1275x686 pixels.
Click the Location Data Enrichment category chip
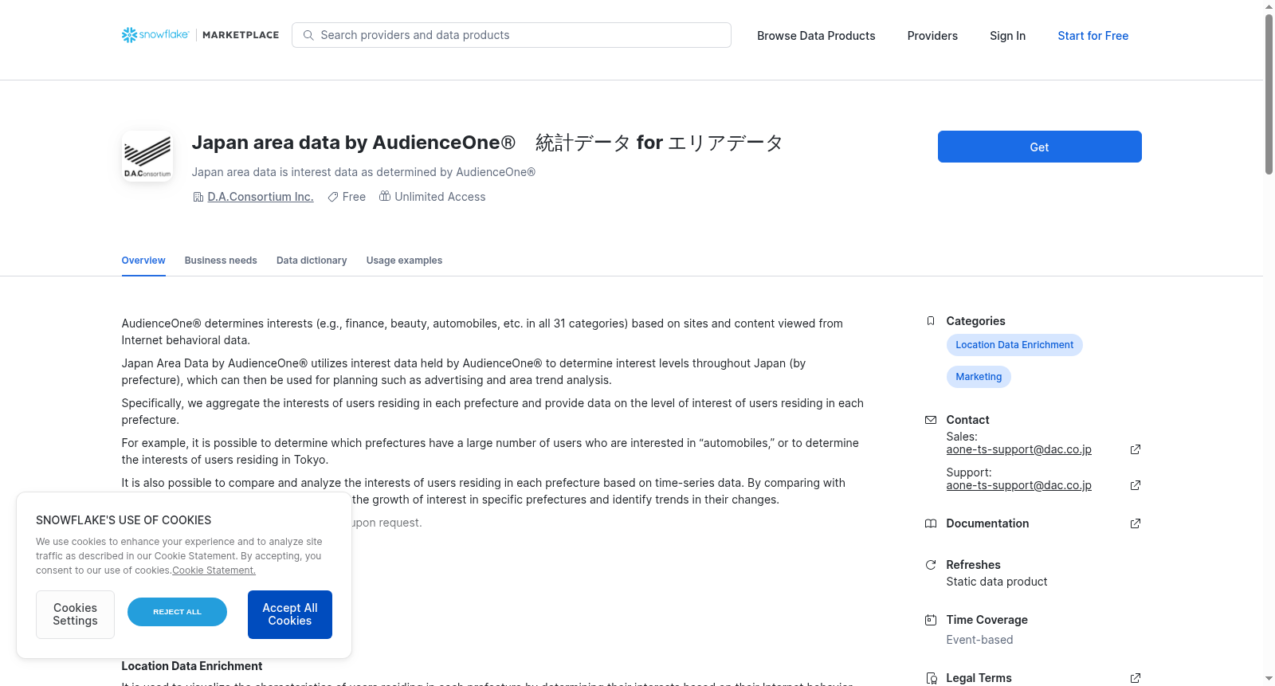point(1014,345)
